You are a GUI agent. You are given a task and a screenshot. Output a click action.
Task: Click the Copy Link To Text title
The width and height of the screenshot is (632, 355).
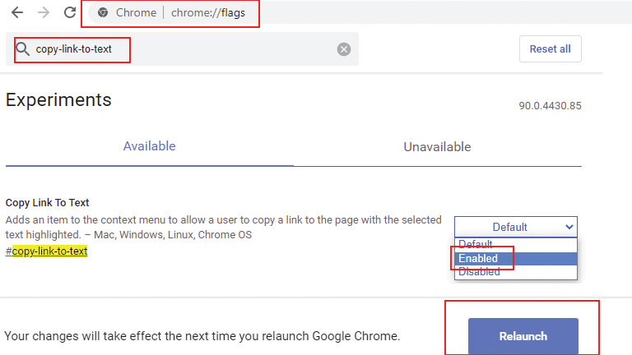47,202
